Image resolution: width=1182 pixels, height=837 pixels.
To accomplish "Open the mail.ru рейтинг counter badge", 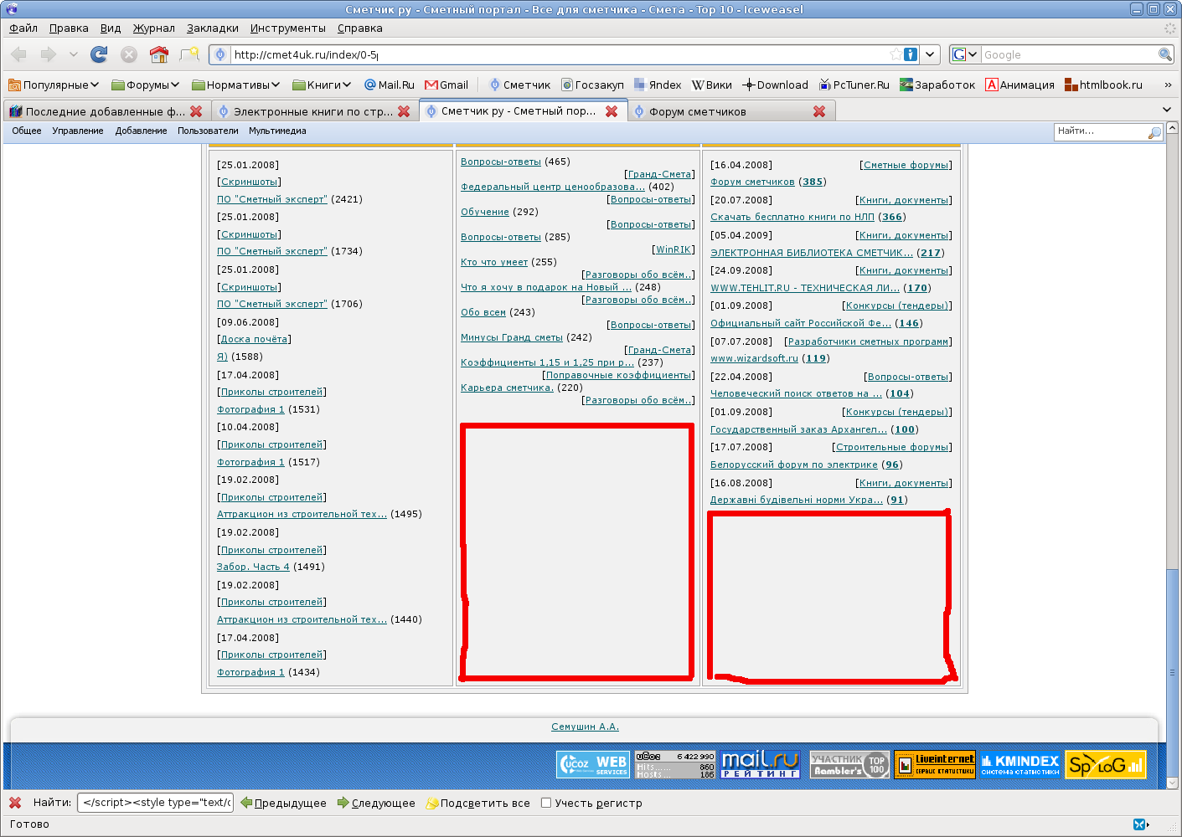I will click(x=761, y=764).
